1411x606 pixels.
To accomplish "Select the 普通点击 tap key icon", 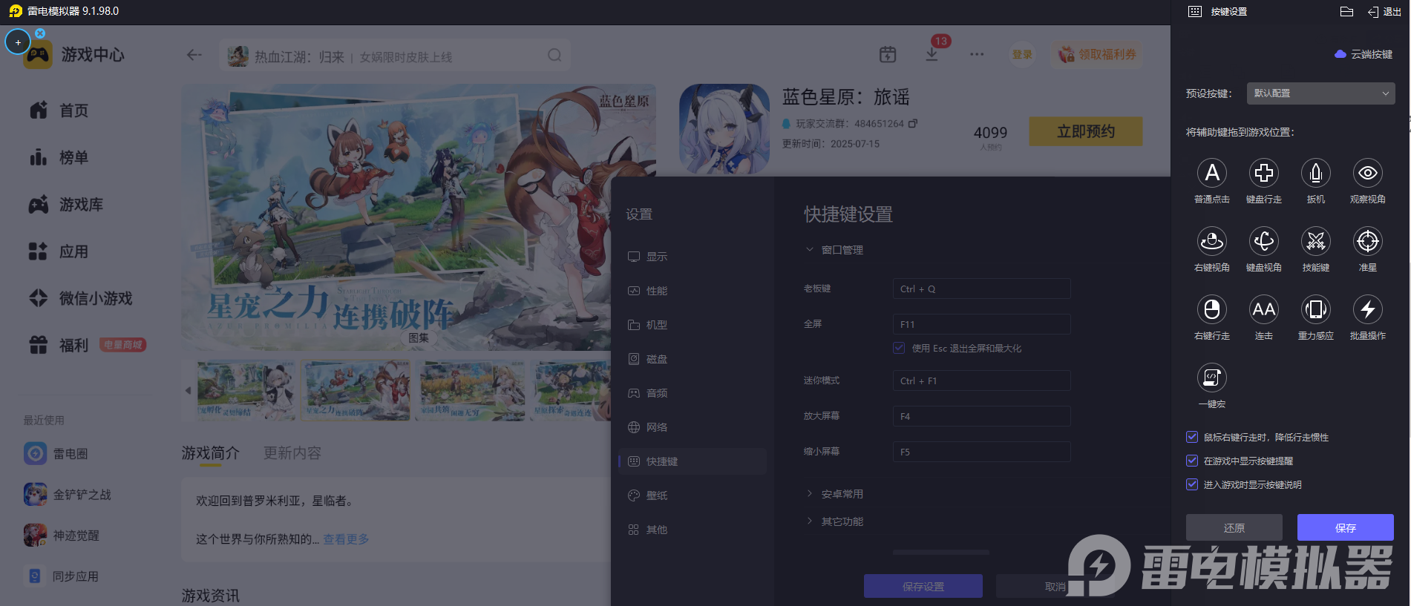I will coord(1212,173).
